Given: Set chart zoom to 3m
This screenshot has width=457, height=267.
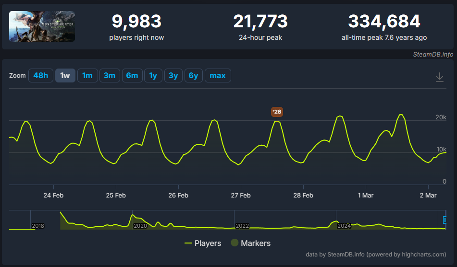Looking at the screenshot, I should coord(109,76).
